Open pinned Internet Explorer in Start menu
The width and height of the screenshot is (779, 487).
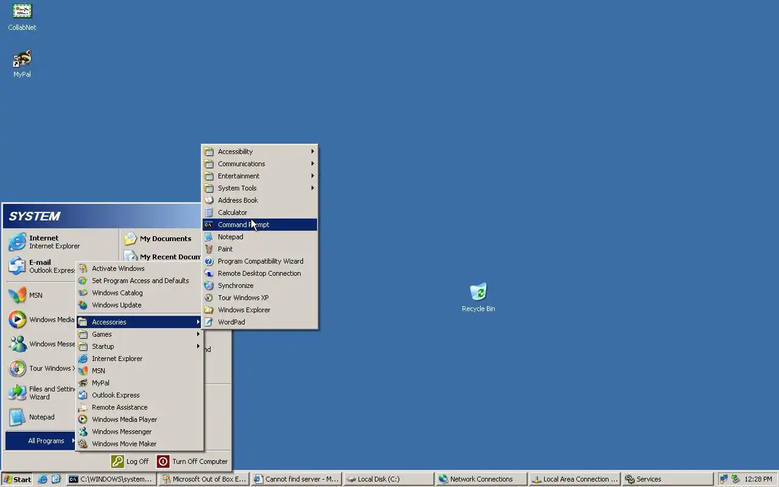(x=61, y=242)
